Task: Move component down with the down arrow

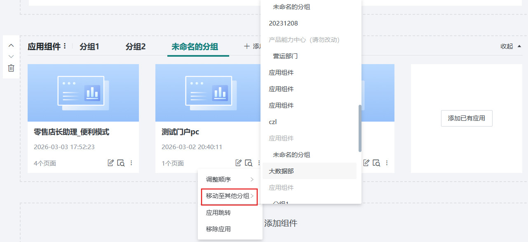Action: [x=11, y=56]
